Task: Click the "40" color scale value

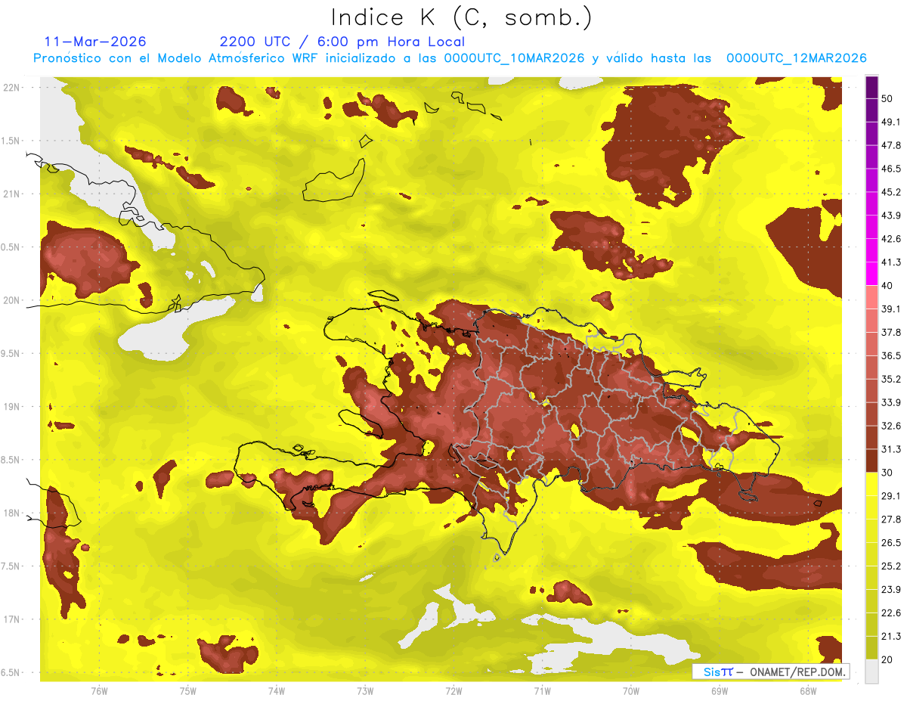Action: point(887,286)
